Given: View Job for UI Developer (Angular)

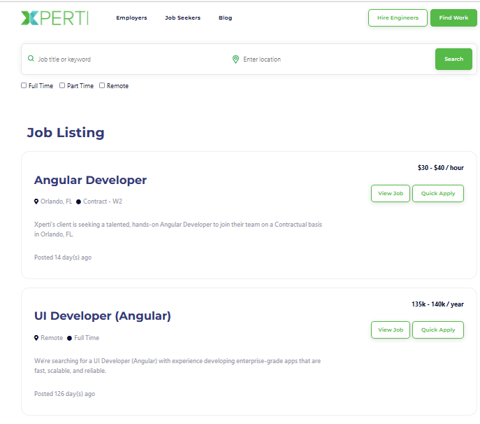Looking at the screenshot, I should (x=391, y=330).
